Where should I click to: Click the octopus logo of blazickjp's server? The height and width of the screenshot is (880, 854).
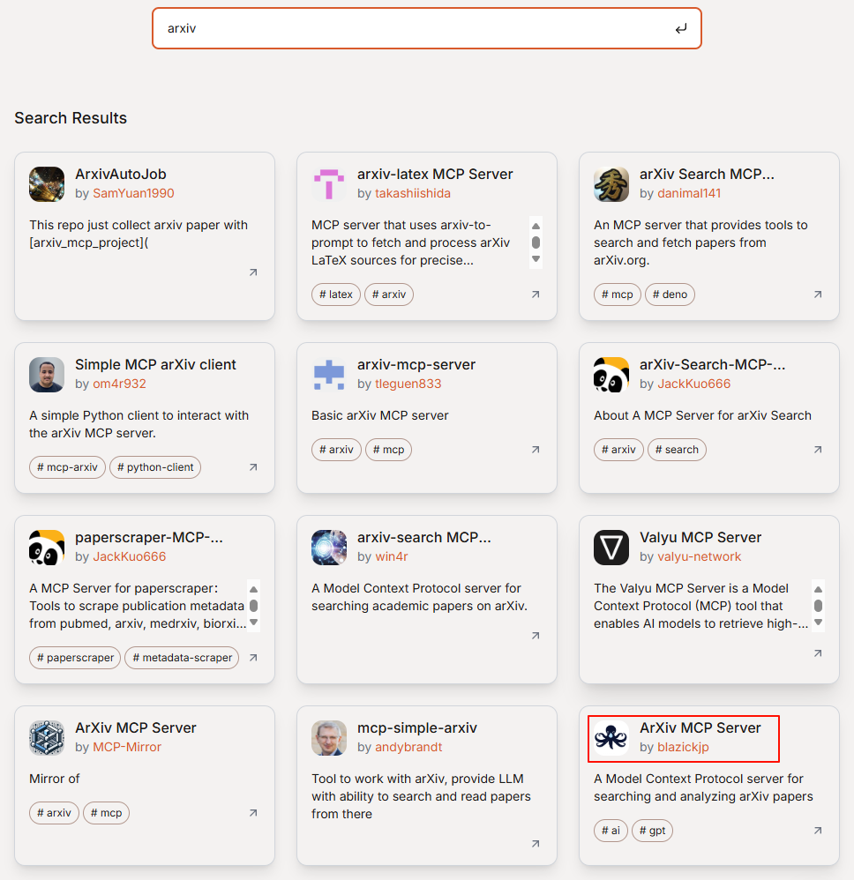[x=611, y=738]
